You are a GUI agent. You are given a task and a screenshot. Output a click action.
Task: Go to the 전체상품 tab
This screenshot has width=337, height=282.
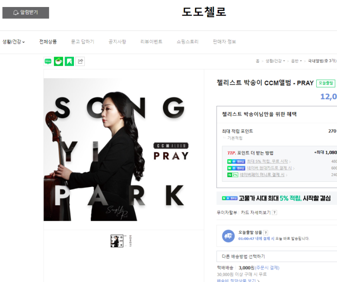pyautogui.click(x=48, y=42)
